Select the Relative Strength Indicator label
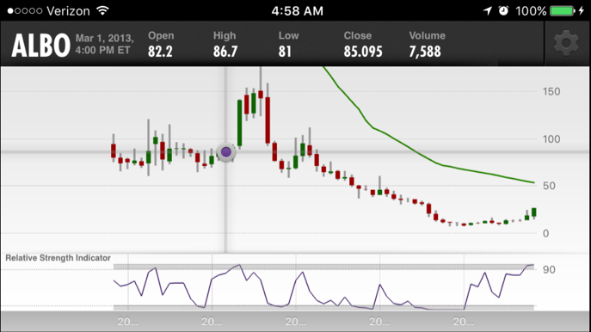The width and height of the screenshot is (591, 332). pos(58,258)
